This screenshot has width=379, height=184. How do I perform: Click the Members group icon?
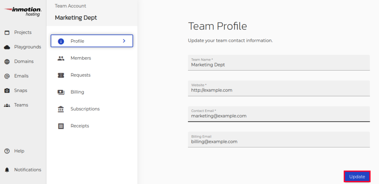[x=61, y=58]
